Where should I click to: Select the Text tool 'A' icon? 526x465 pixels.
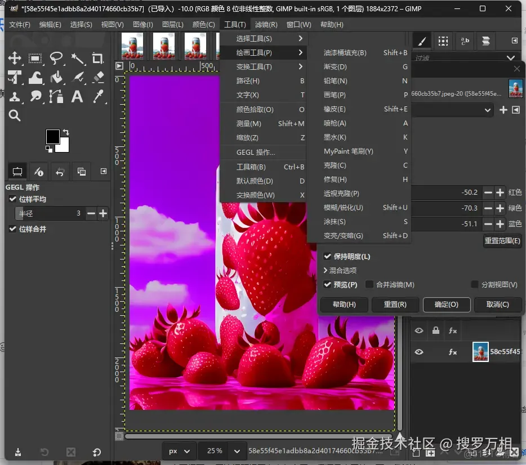77,96
